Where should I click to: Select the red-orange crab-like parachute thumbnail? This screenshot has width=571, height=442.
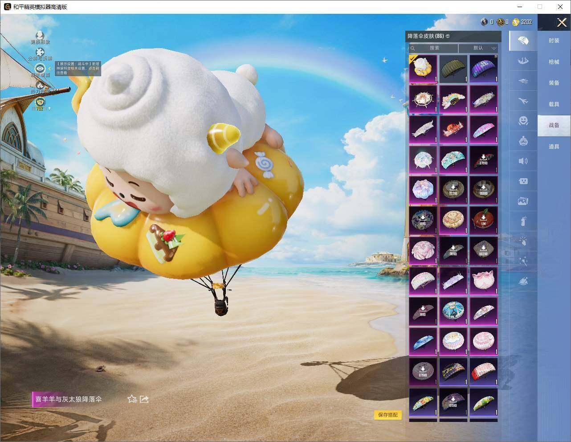[453, 129]
